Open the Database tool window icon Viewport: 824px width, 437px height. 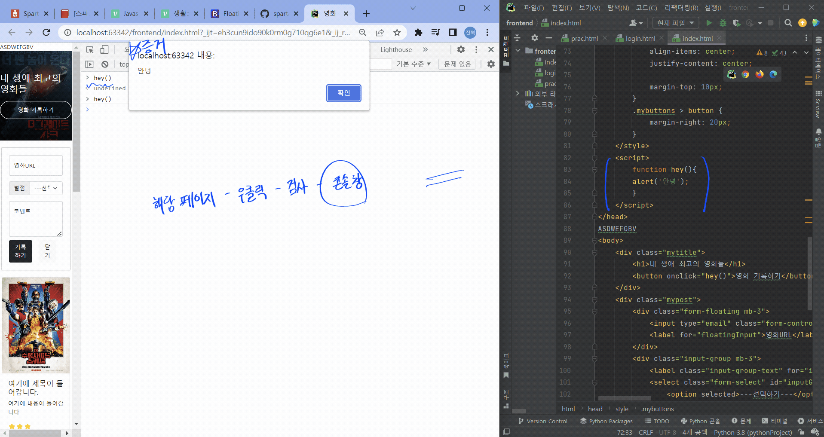(818, 40)
